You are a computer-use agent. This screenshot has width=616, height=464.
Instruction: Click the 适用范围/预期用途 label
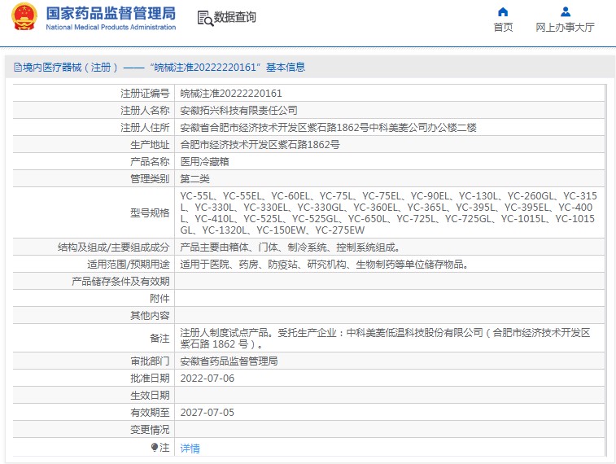(128, 264)
